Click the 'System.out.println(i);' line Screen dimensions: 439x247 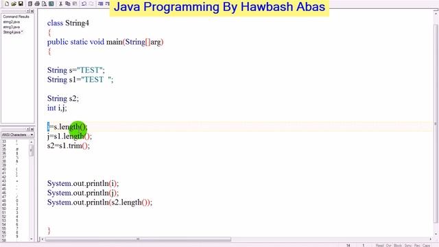point(83,183)
